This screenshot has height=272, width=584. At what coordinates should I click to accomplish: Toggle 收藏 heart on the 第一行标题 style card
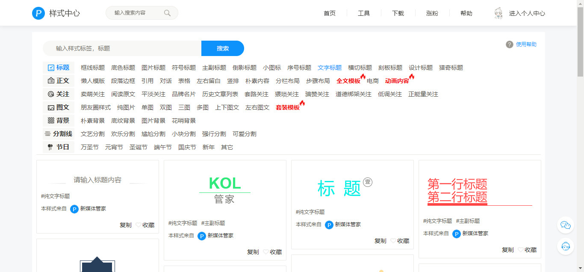click(x=520, y=249)
